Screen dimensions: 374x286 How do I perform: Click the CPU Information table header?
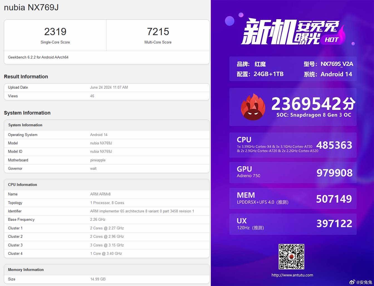[23, 185]
